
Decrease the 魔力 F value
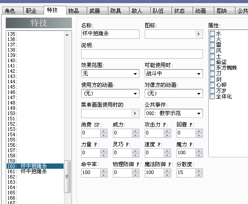click(x=199, y=155)
